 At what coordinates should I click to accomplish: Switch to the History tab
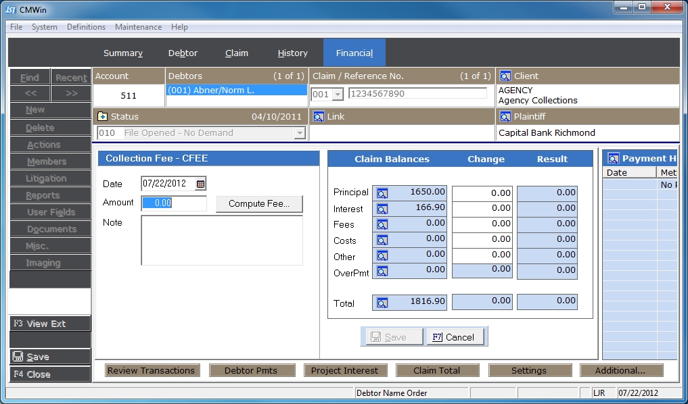coord(292,53)
